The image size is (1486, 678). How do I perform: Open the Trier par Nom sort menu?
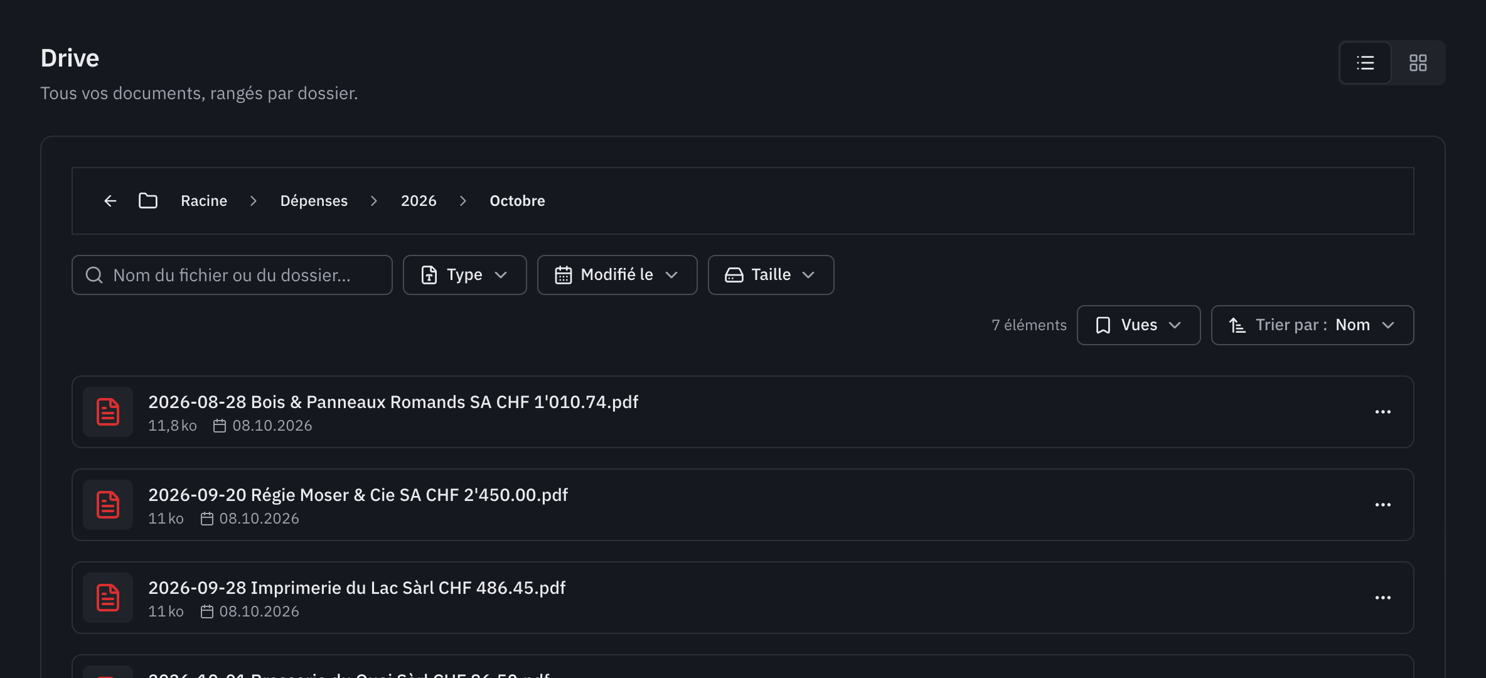(1313, 325)
